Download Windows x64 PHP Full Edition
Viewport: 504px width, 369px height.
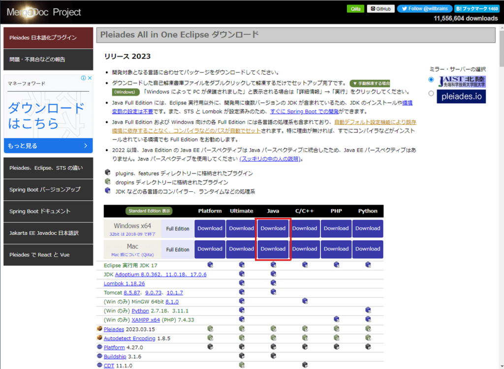tap(336, 229)
